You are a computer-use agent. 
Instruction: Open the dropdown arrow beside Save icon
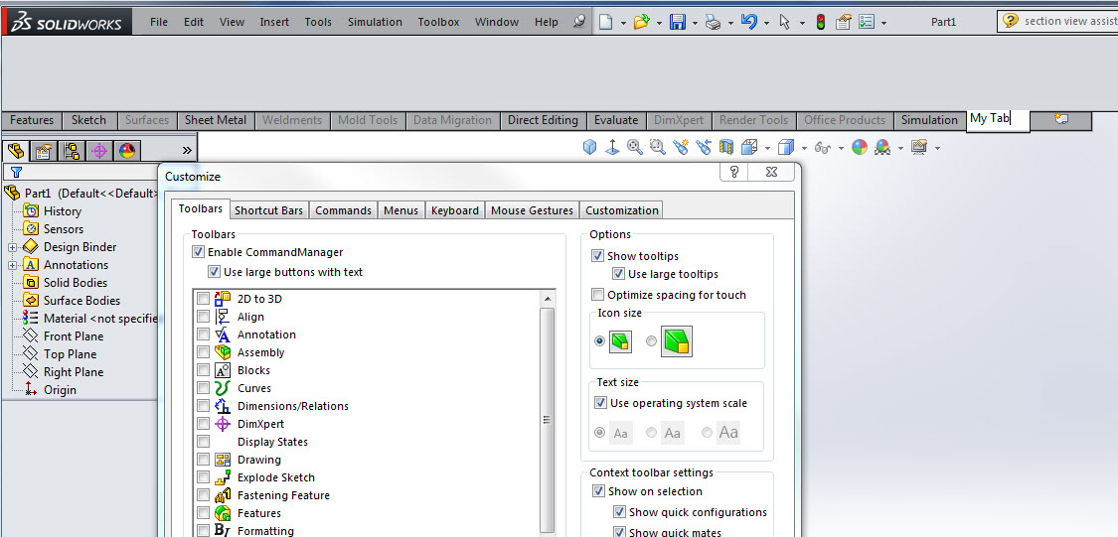pos(695,24)
